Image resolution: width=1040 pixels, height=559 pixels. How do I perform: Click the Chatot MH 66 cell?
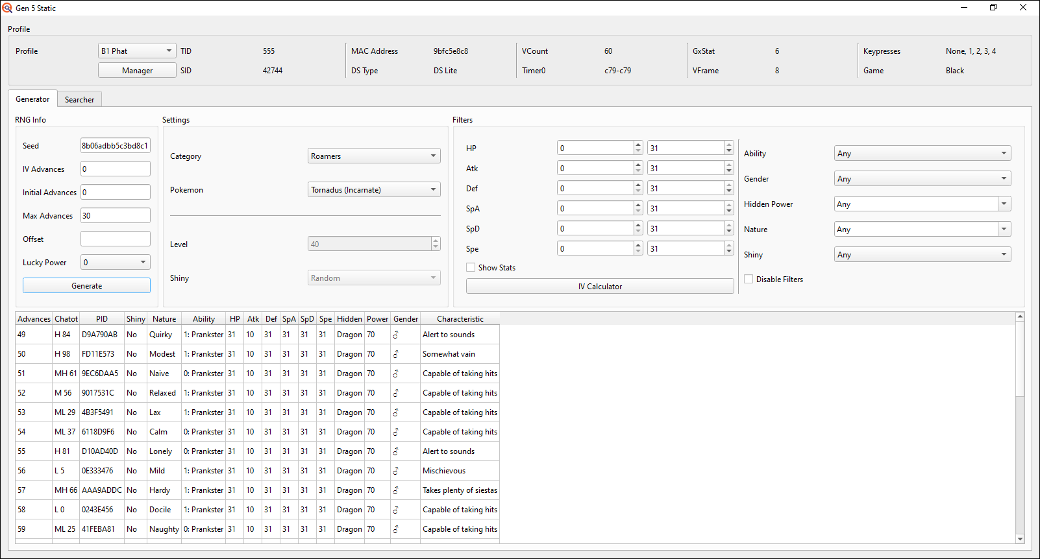click(x=66, y=490)
